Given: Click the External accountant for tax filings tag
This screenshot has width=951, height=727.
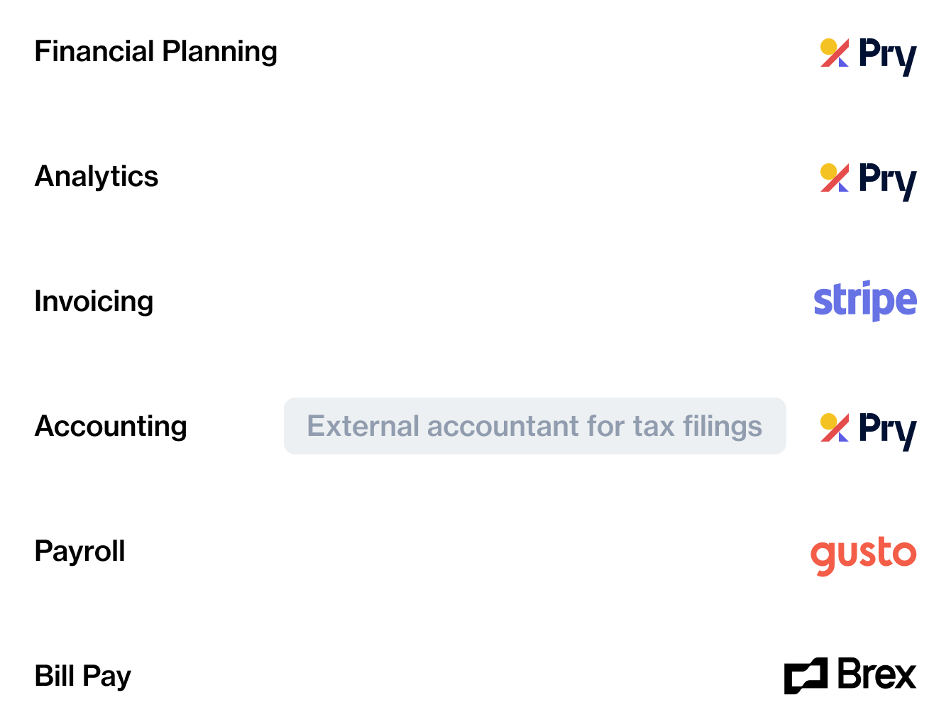Looking at the screenshot, I should [x=534, y=426].
